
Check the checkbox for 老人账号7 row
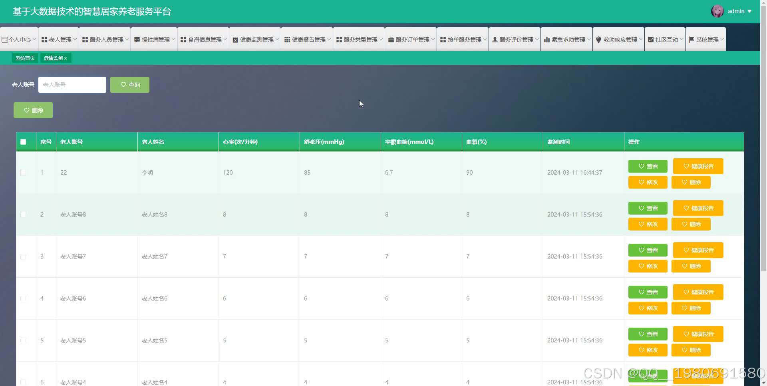(x=23, y=257)
